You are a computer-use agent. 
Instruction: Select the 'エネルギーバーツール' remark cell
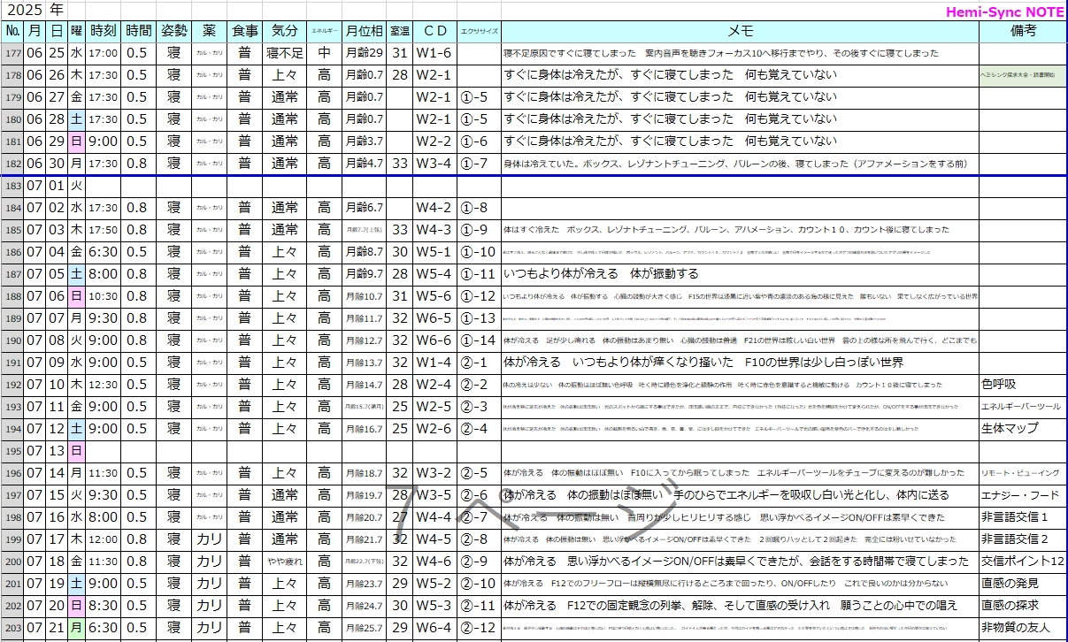click(x=1022, y=407)
